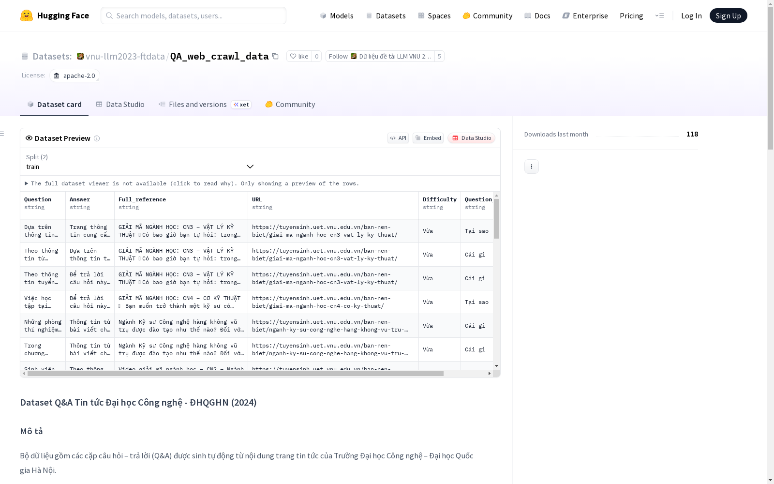Click the Downloads last month count 118
Screen dimensions: 774x484
[x=692, y=134]
